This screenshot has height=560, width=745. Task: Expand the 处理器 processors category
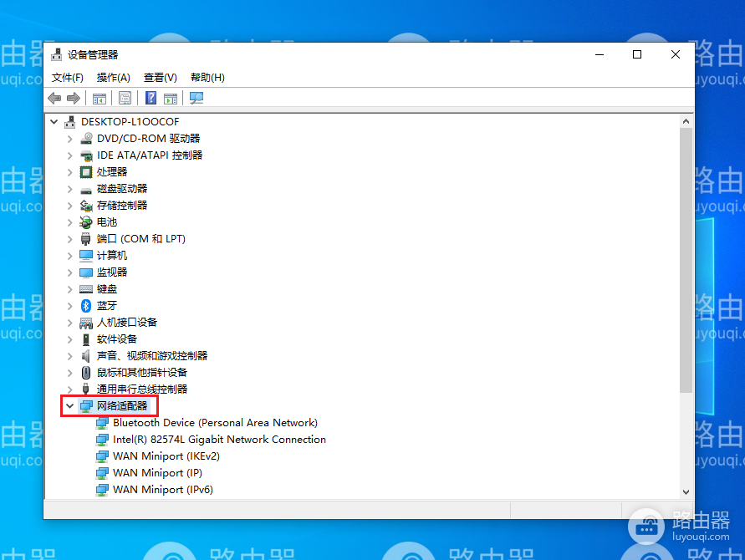70,172
